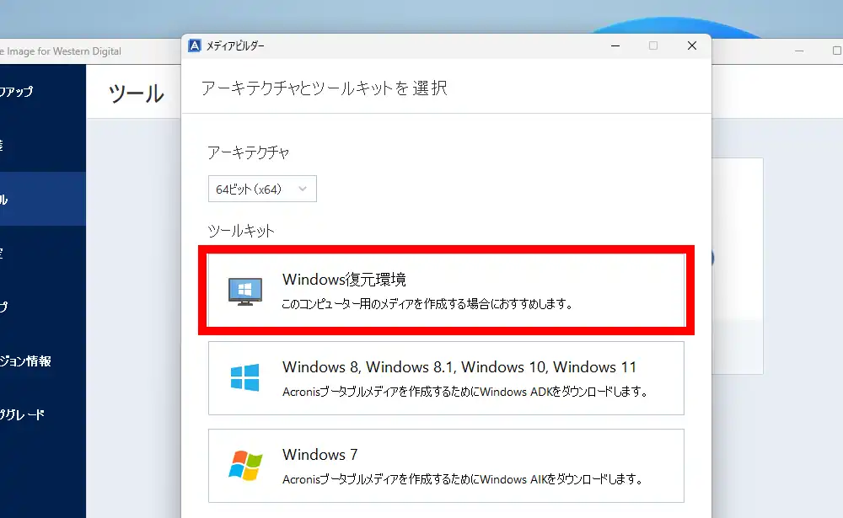Choose Windows 8, 8.1, 10, 11 toolkit
843x518 pixels.
(x=459, y=367)
